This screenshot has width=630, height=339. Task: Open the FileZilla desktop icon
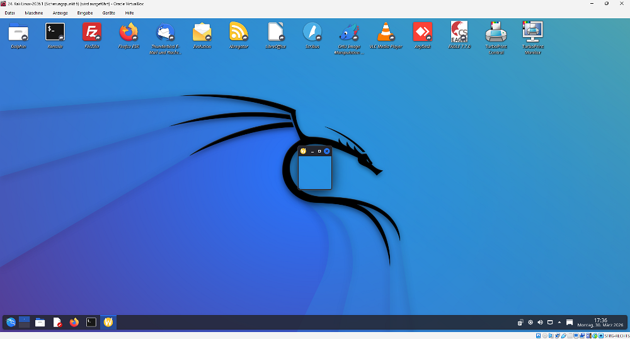point(92,32)
